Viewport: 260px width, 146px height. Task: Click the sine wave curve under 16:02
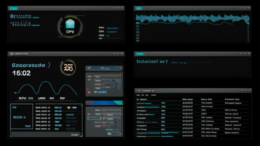pos(47,88)
